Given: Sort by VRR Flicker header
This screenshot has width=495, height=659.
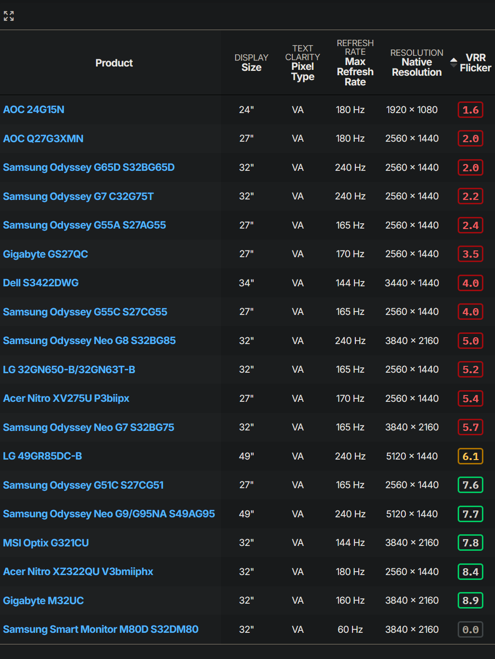Looking at the screenshot, I should (475, 63).
